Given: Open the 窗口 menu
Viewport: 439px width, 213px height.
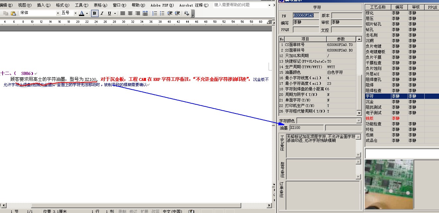Looking at the screenshot, I should (119, 5).
